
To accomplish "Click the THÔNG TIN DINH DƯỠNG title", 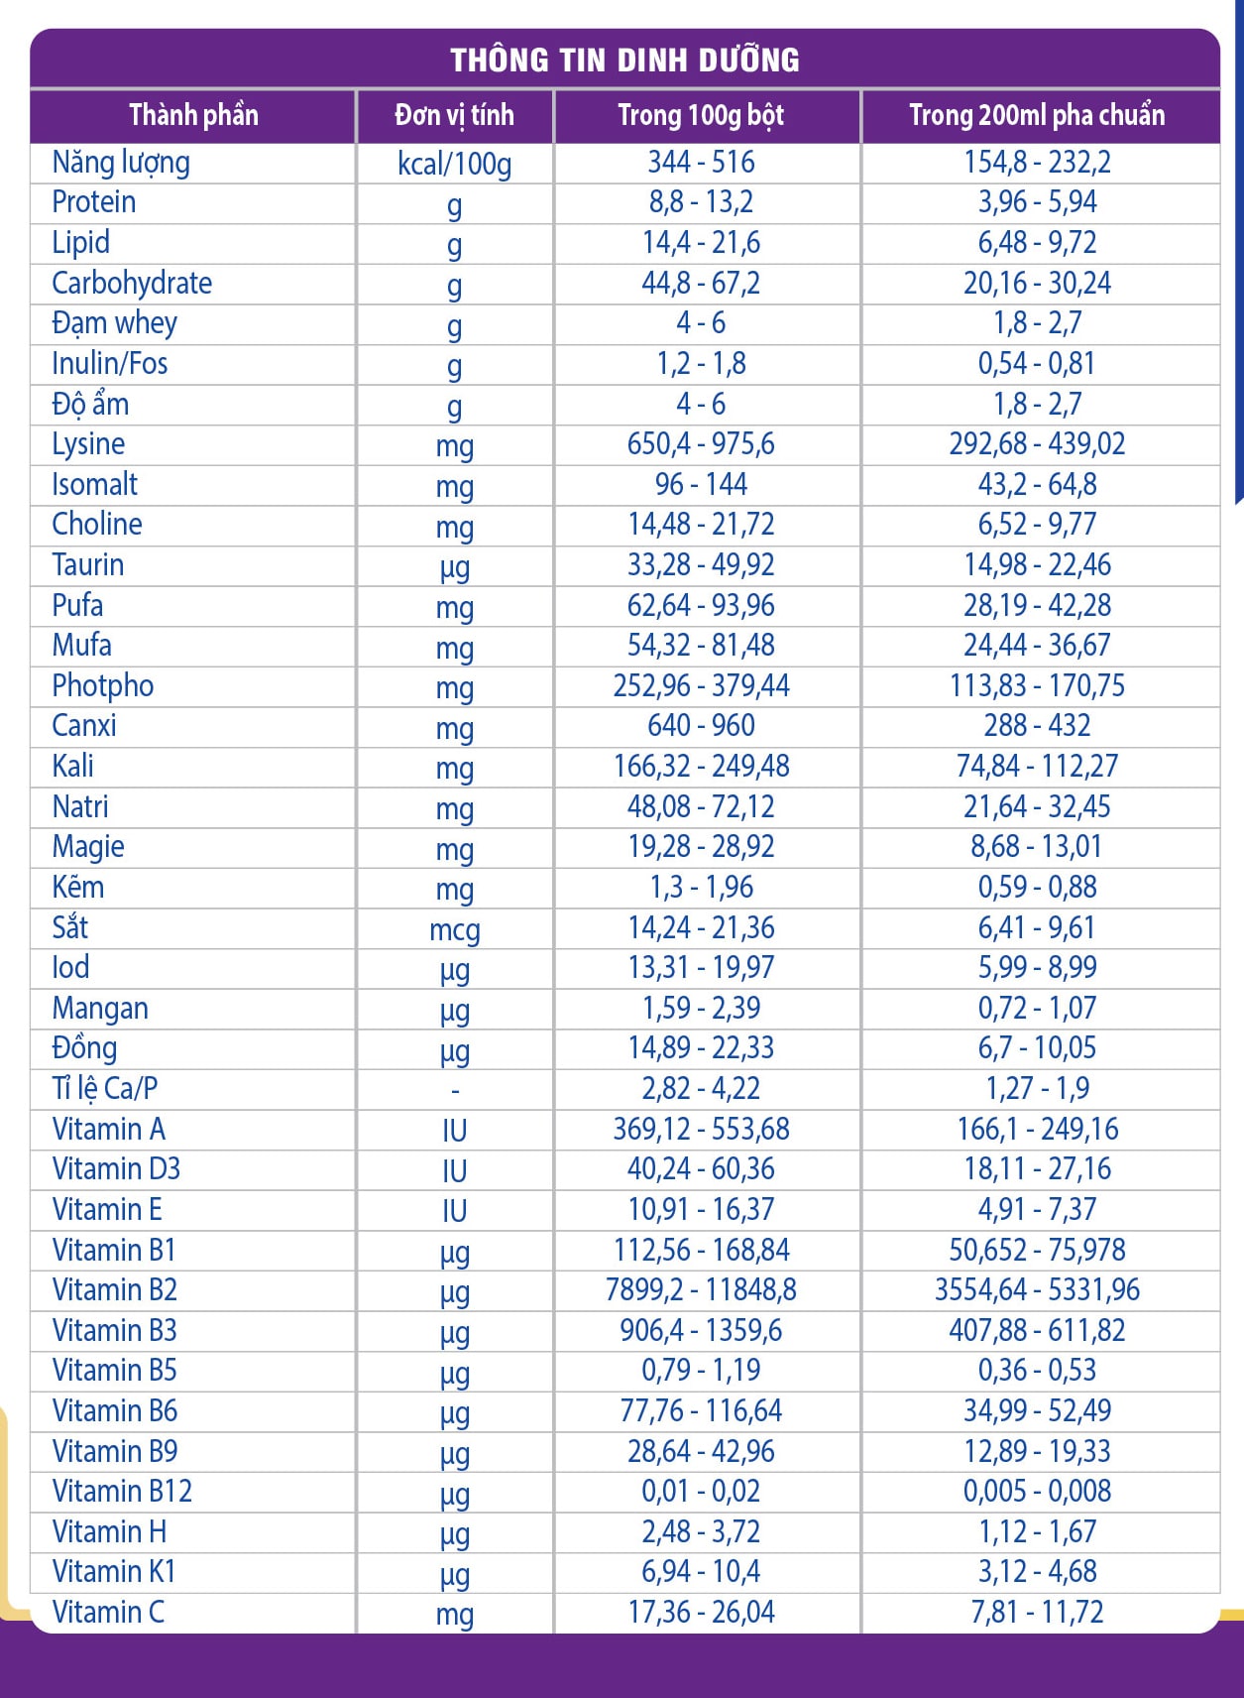I will [x=624, y=60].
